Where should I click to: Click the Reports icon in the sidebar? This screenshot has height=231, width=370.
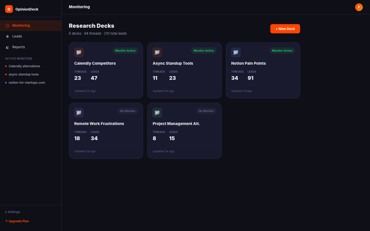[x=7, y=47]
